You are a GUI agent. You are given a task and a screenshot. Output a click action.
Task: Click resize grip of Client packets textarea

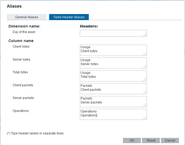coord(145,92)
